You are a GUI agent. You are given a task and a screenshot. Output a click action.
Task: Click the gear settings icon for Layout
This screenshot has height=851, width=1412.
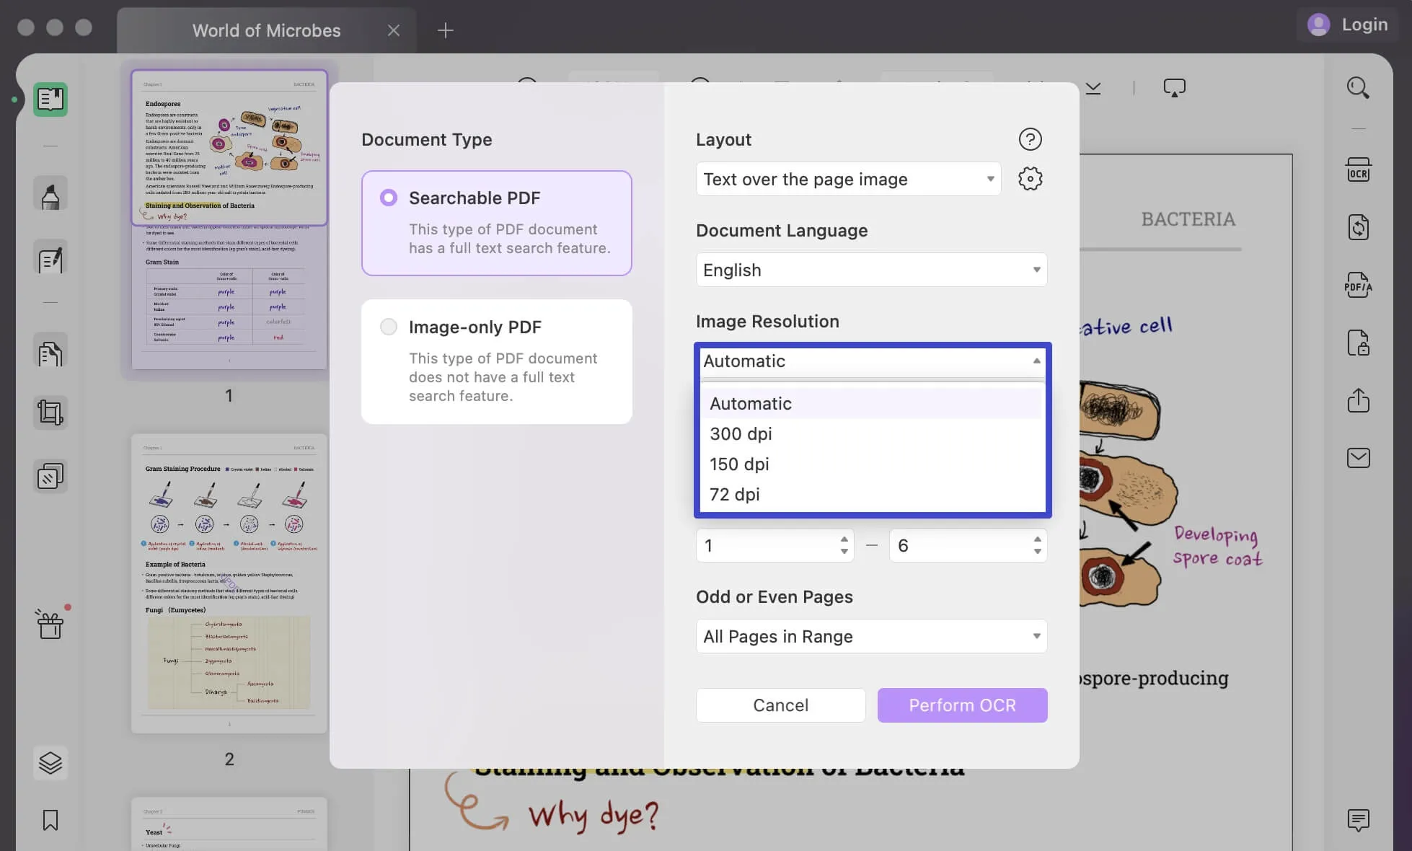[1029, 178]
